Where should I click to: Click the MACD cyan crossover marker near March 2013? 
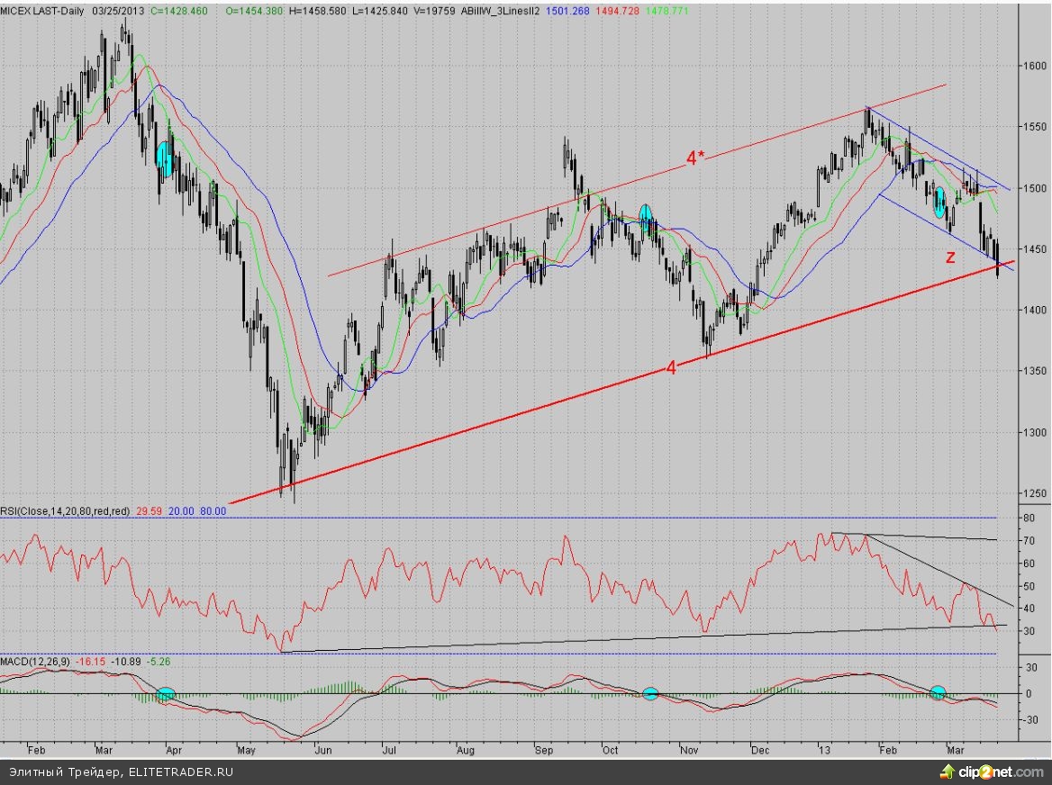(938, 692)
